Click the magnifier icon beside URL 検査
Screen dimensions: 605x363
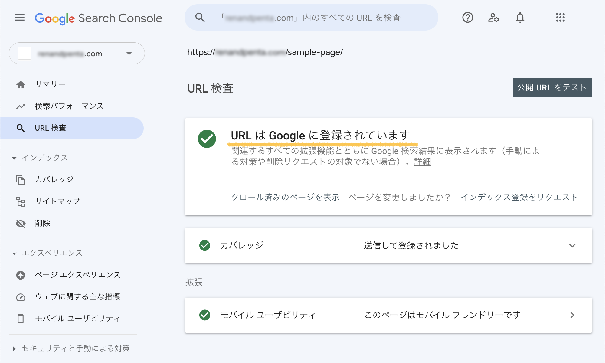[x=21, y=128]
